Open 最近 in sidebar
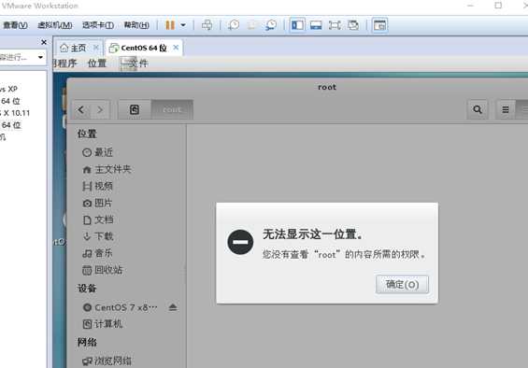Image resolution: width=528 pixels, height=368 pixels. (x=97, y=152)
